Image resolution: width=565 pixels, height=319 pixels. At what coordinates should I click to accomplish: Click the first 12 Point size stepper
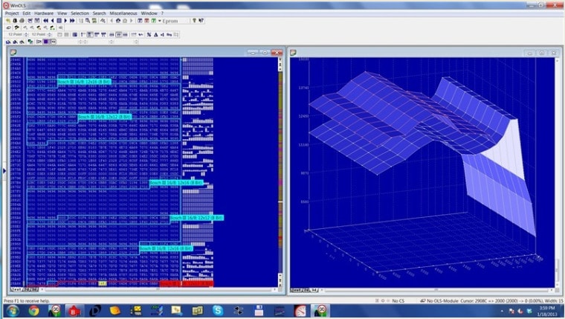pyautogui.click(x=26, y=35)
